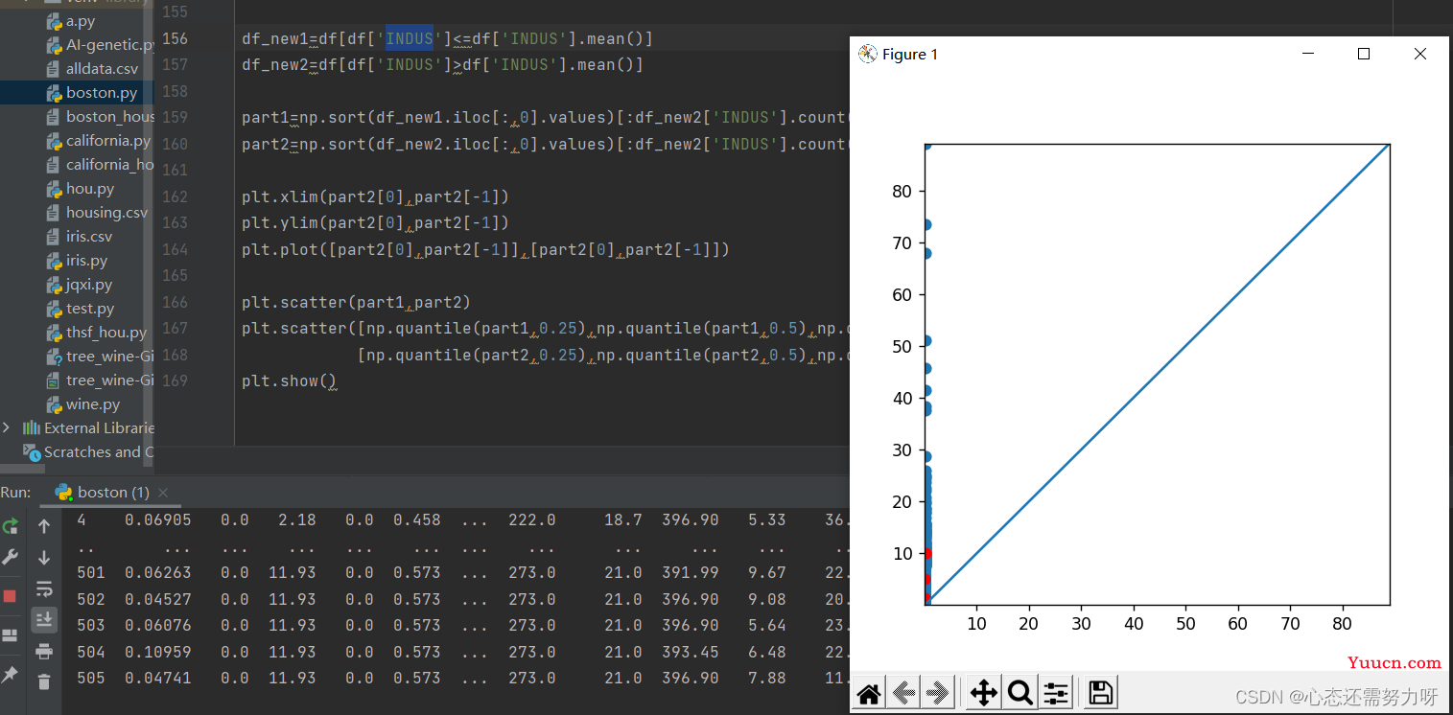Open hou.py in the project tree
The width and height of the screenshot is (1453, 715).
pyautogui.click(x=90, y=189)
